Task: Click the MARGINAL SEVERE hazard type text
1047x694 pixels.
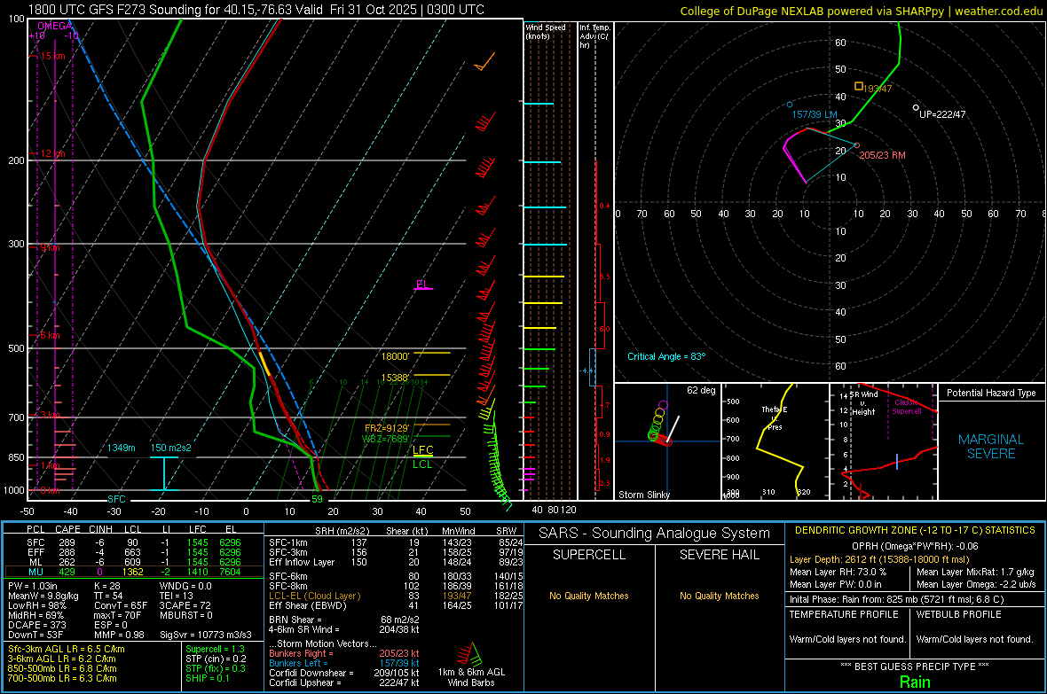Action: pos(990,447)
